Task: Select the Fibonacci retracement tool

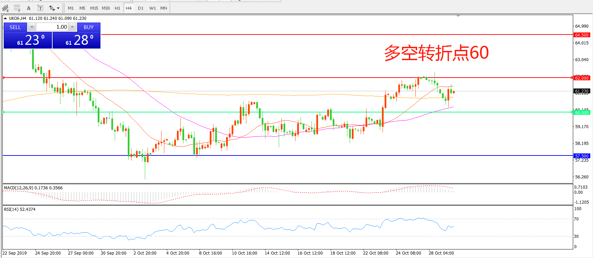Action: pyautogui.click(x=17, y=8)
